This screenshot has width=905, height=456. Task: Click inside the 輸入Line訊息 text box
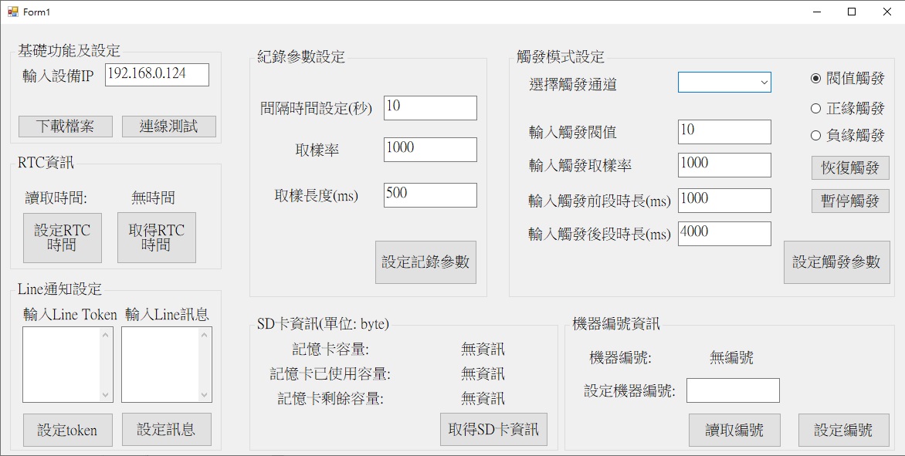tap(160, 364)
